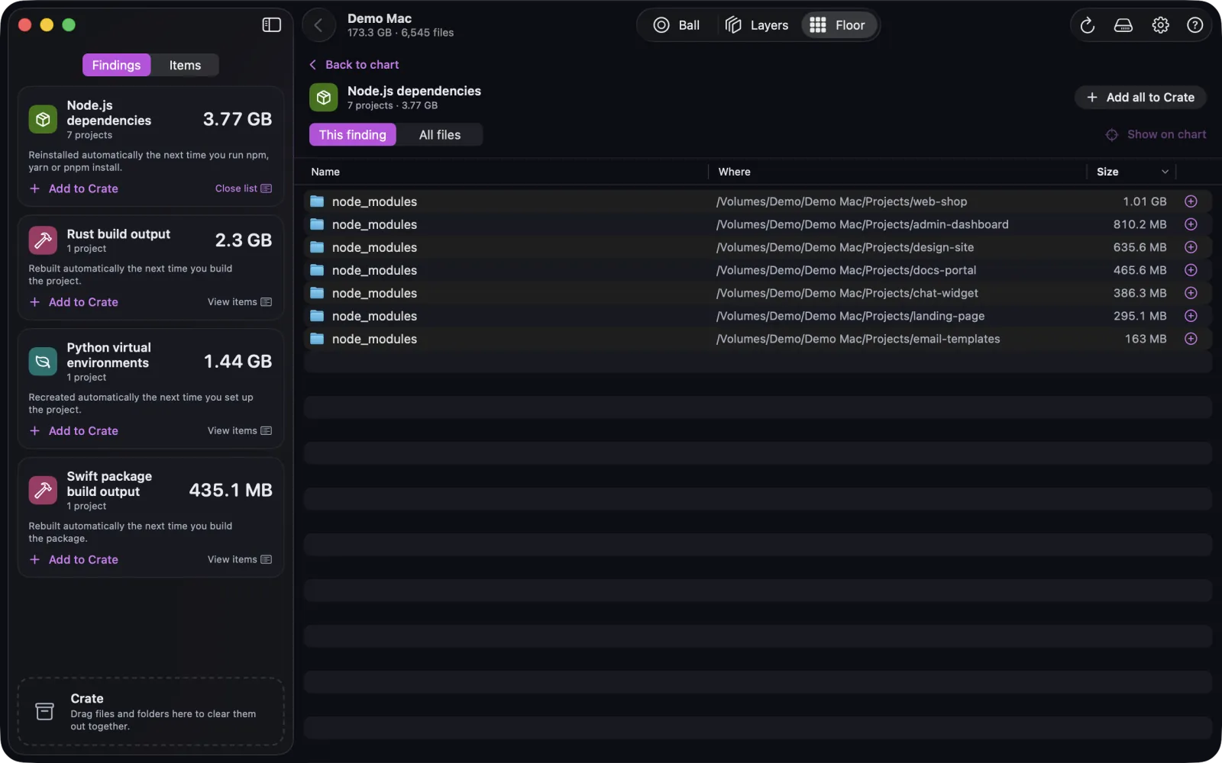The image size is (1222, 763).
Task: Expand View items for Swift package build
Action: click(240, 560)
